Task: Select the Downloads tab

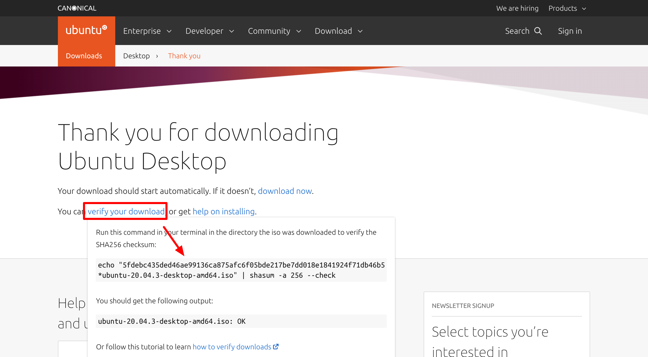Action: 84,56
